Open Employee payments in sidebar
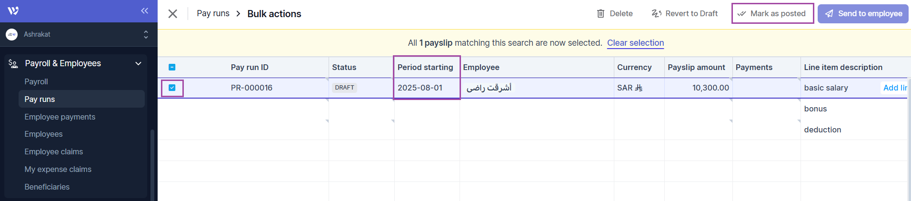Image resolution: width=911 pixels, height=201 pixels. pos(60,117)
